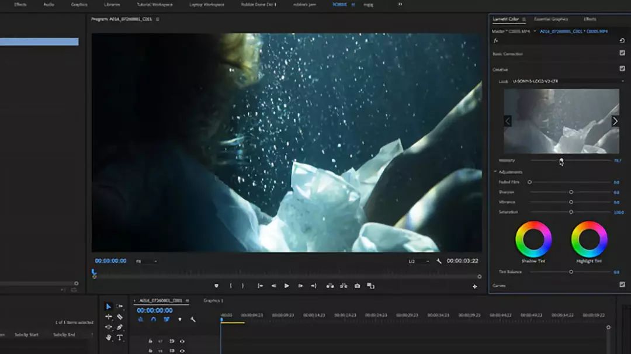Pick the Razor tool
631x354 pixels.
click(120, 317)
